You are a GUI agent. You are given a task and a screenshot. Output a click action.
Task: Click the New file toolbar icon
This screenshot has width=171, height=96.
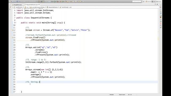click(10, 2)
